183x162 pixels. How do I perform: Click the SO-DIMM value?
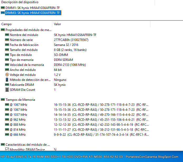pyautogui.click(x=61, y=55)
